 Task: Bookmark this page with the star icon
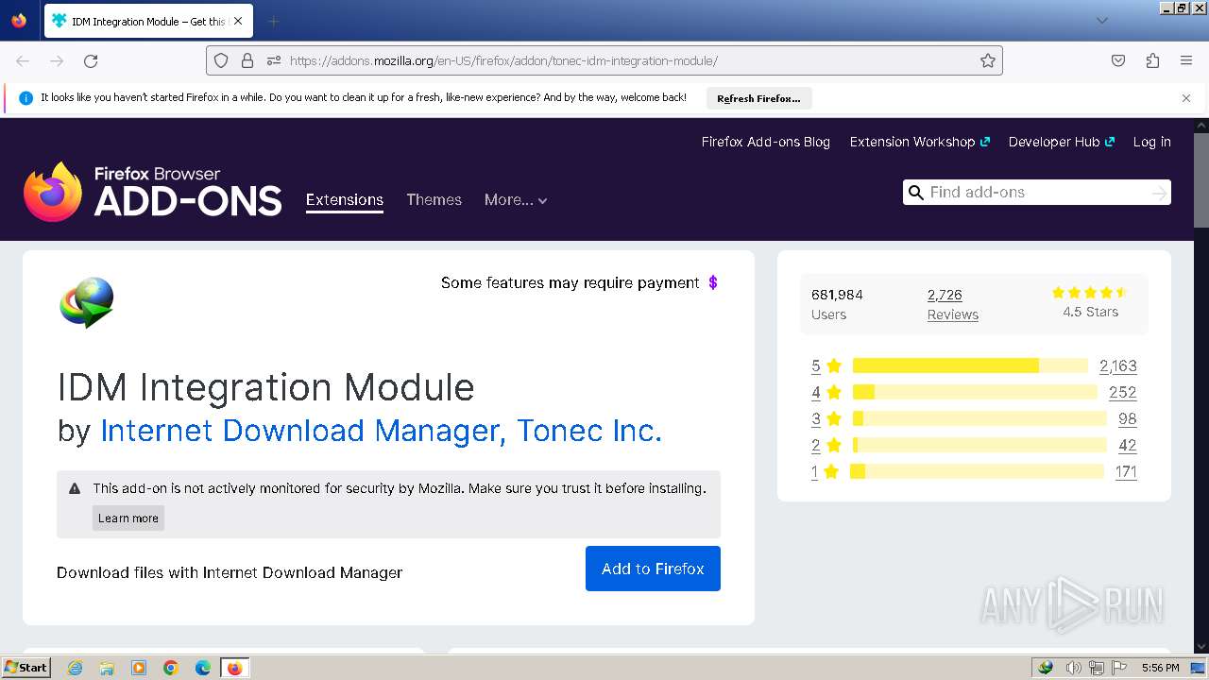988,60
